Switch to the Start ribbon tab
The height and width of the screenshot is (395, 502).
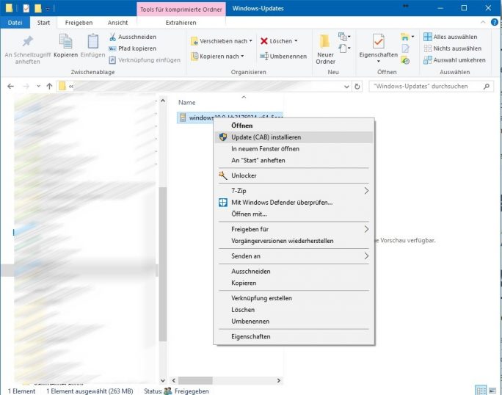coord(43,23)
